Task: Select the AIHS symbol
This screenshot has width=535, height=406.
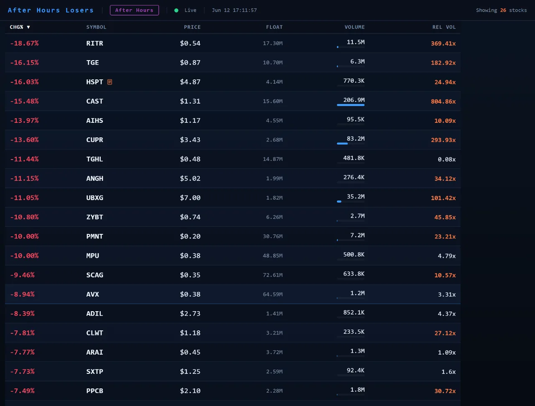Action: click(x=94, y=121)
